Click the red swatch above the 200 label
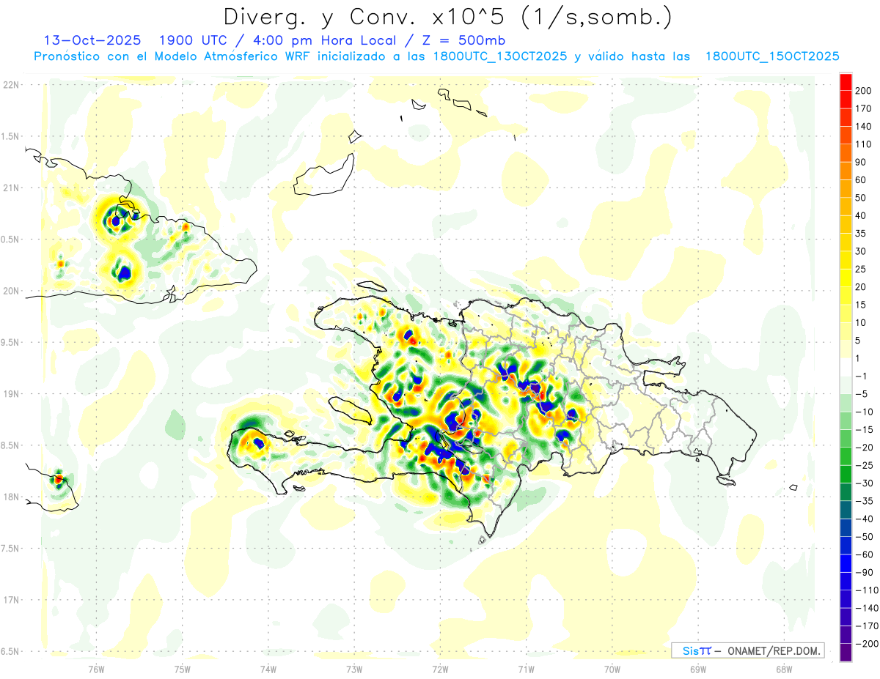This screenshot has width=880, height=679. (x=846, y=81)
